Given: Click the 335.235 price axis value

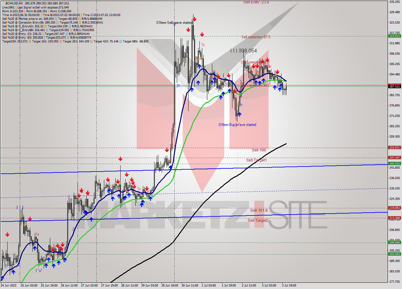Looking at the screenshot, I should [x=394, y=2].
